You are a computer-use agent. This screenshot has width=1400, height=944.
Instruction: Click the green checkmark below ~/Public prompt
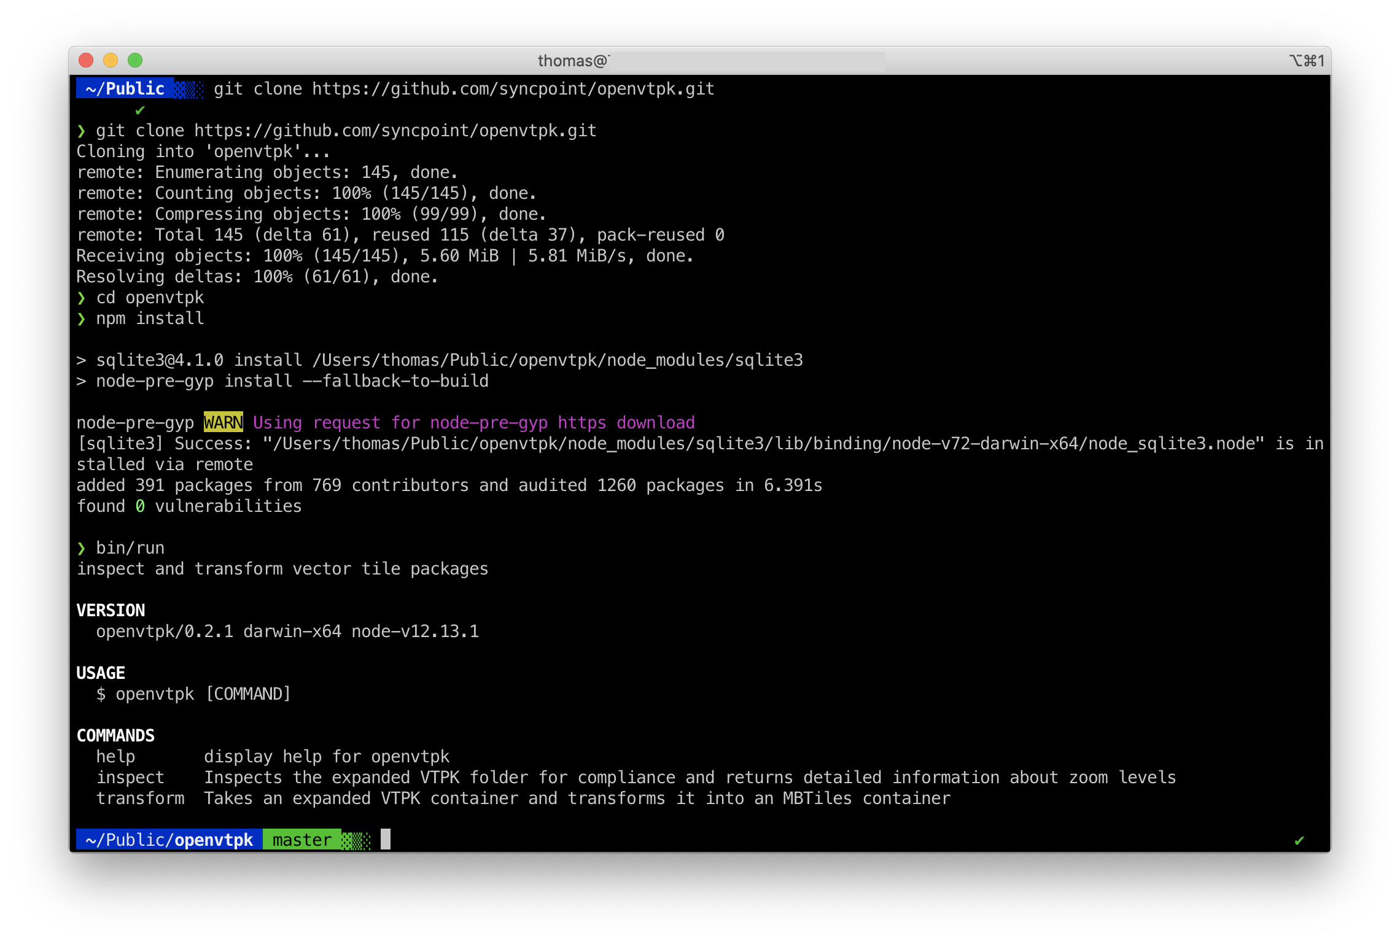tap(140, 110)
